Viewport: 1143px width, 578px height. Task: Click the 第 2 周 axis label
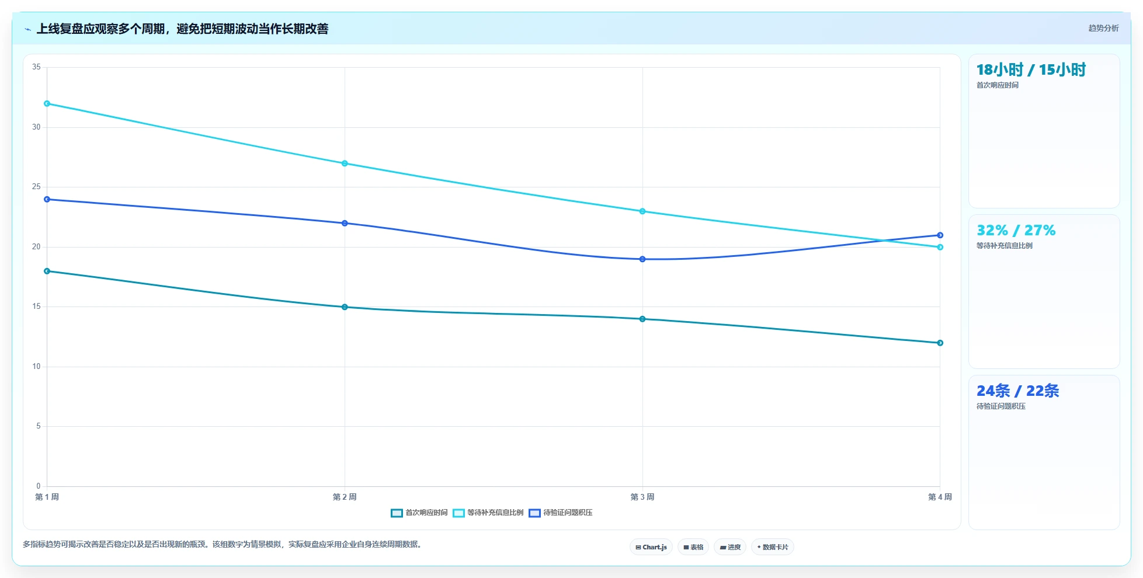click(x=345, y=497)
